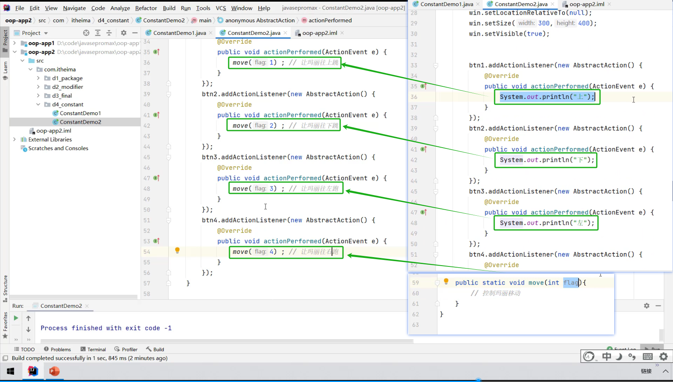Open the File menu
Image resolution: width=673 pixels, height=382 pixels.
(19, 8)
